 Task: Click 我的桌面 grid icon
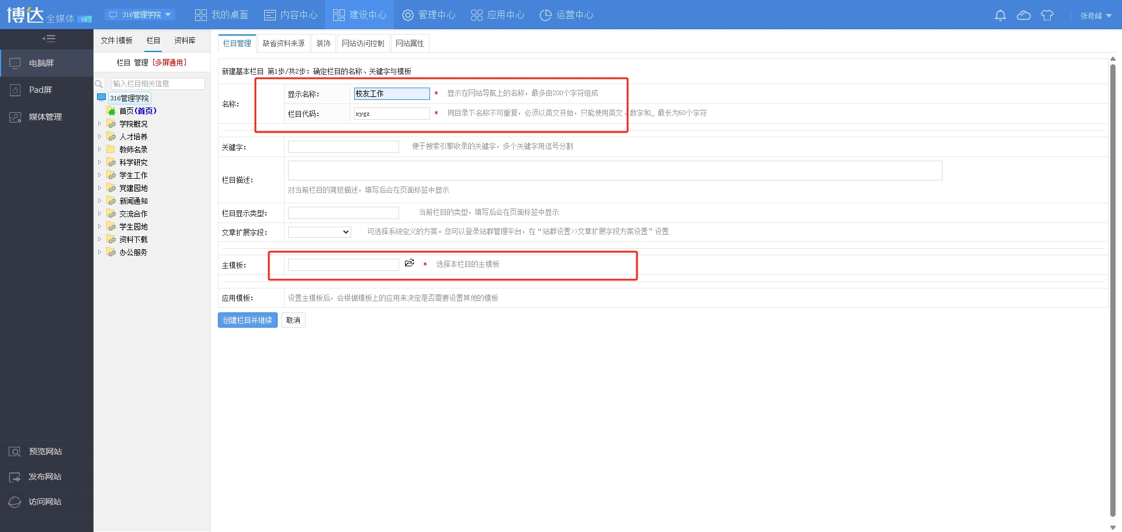tap(201, 15)
